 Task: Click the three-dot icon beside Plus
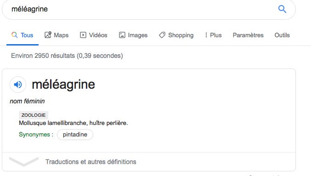(x=206, y=35)
